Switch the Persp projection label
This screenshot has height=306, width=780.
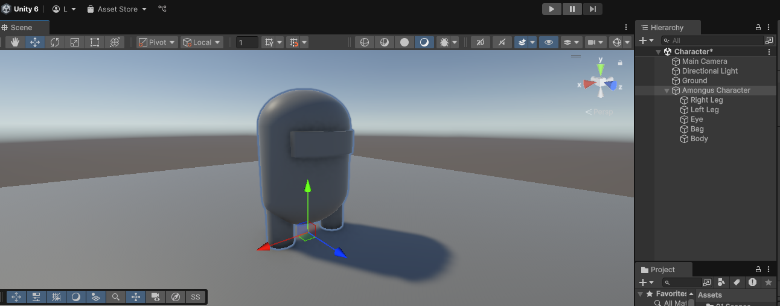tap(599, 112)
